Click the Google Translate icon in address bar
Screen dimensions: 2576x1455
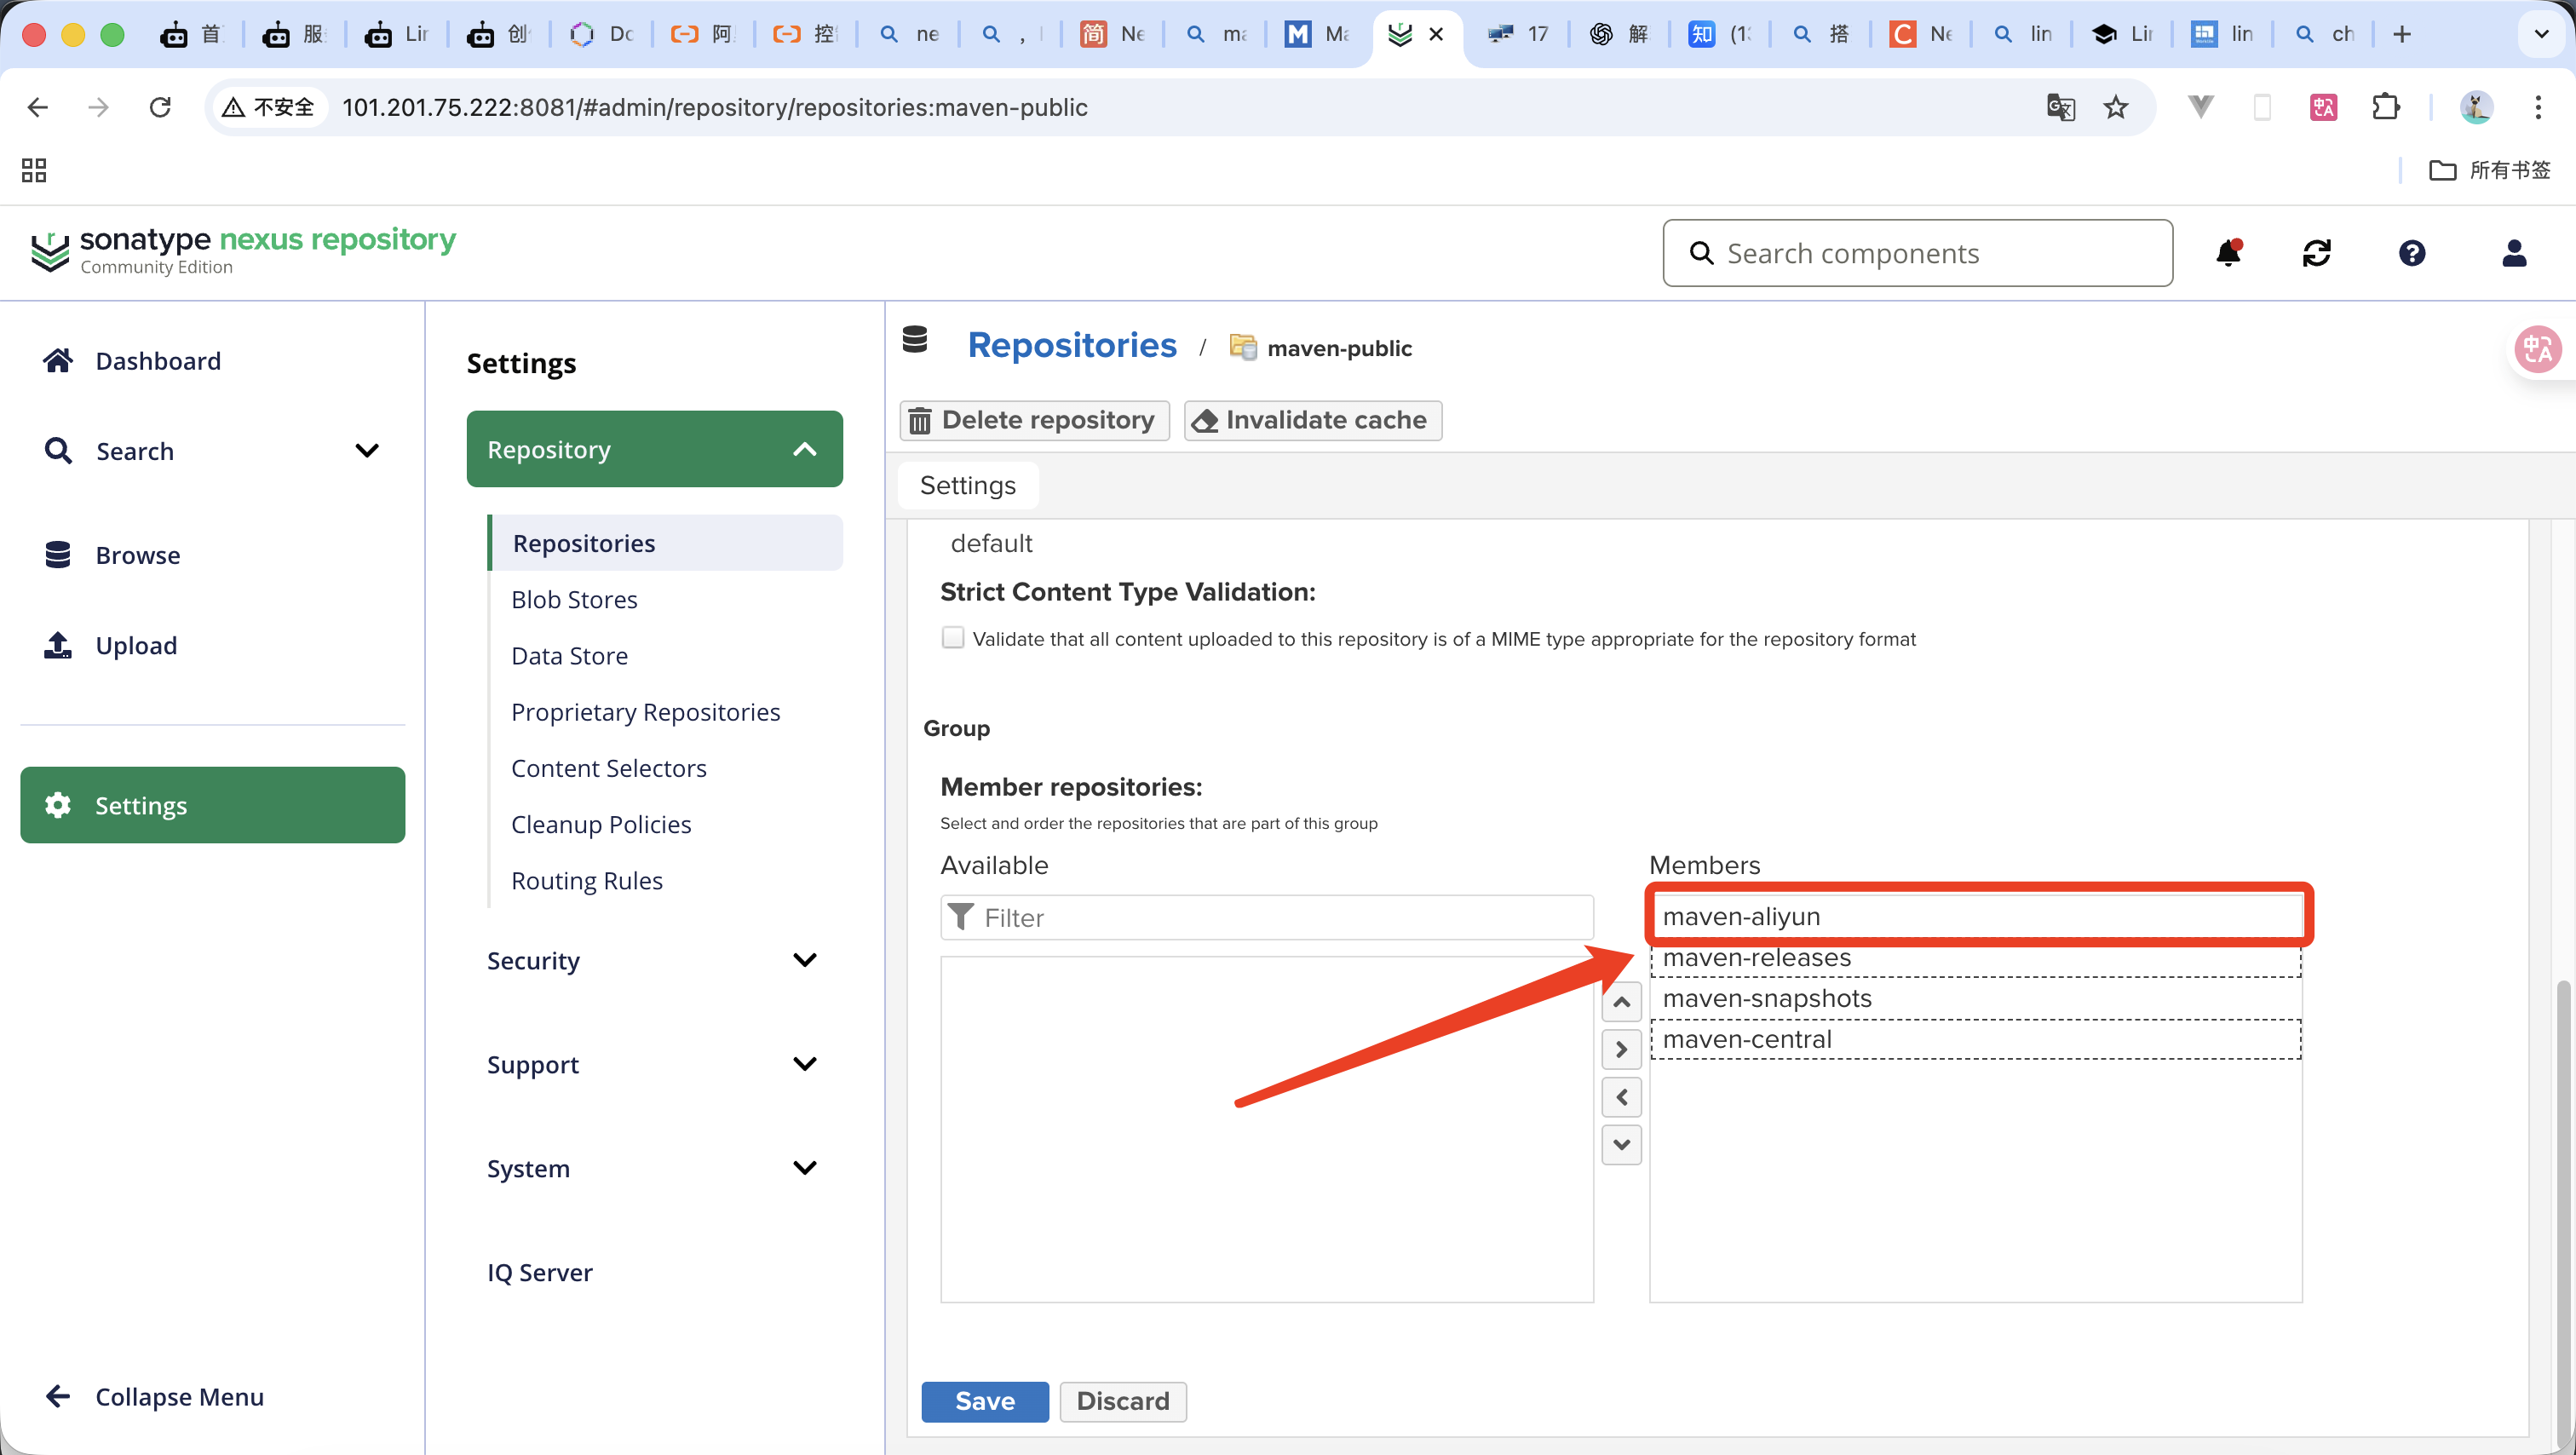(2061, 107)
